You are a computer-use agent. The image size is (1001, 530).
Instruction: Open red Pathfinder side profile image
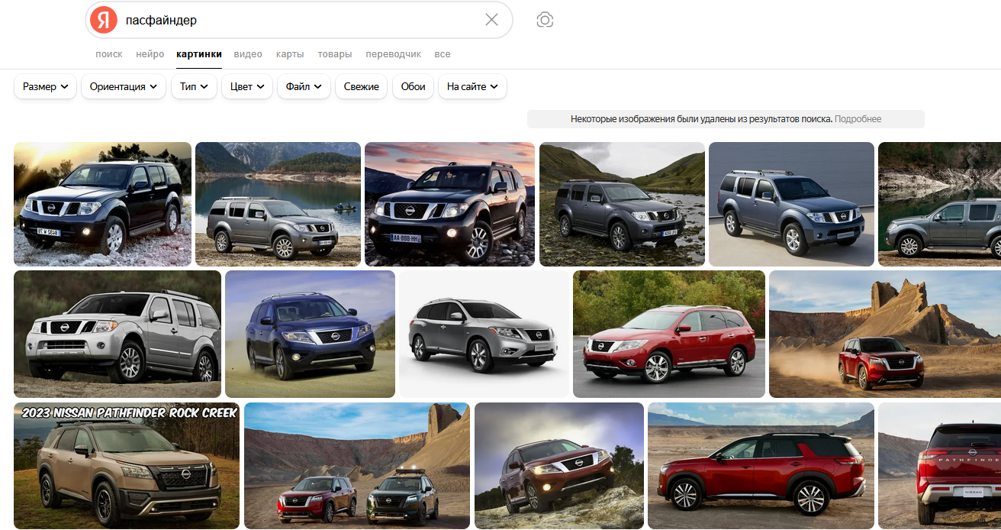click(761, 466)
